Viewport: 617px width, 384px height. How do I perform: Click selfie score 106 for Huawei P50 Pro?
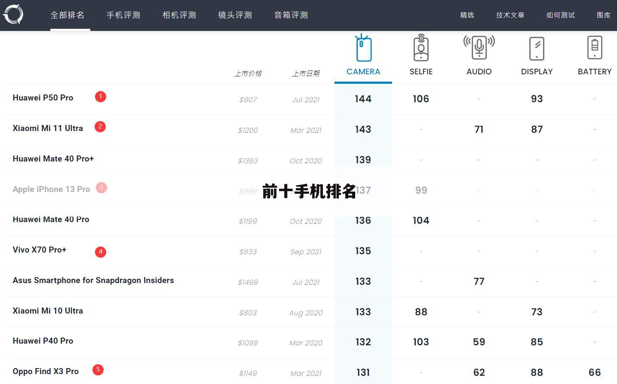pyautogui.click(x=421, y=99)
